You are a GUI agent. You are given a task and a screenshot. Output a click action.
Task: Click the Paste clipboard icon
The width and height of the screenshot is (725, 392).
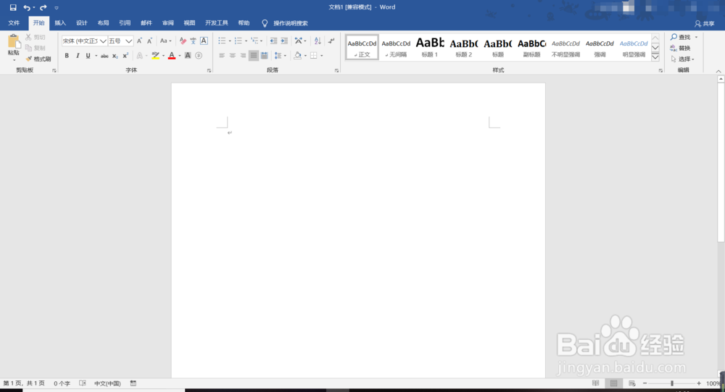pos(14,41)
